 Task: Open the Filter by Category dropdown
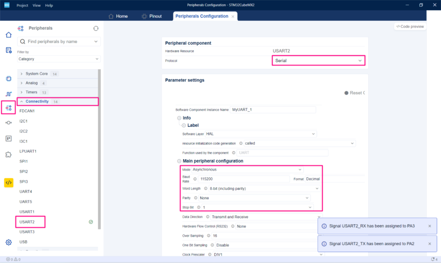pos(58,59)
